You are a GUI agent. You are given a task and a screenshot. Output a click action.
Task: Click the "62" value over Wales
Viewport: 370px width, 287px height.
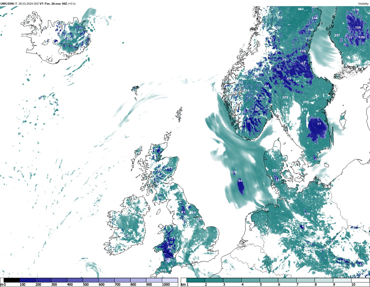170,247
